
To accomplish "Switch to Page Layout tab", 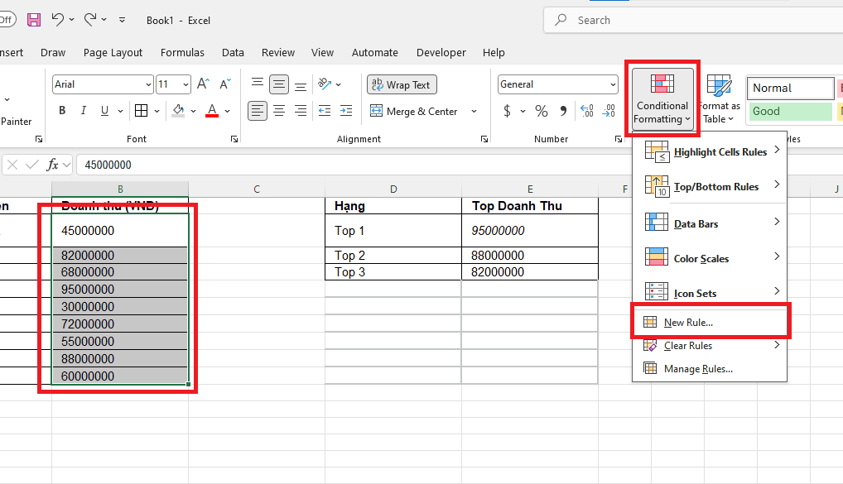I will 113,53.
